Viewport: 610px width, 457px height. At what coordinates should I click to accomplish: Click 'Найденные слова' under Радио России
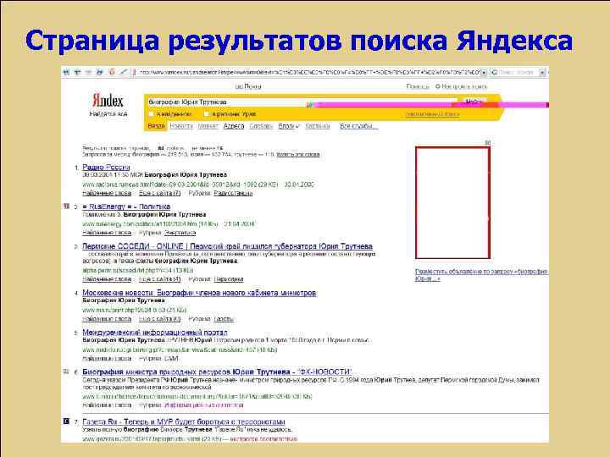point(107,193)
